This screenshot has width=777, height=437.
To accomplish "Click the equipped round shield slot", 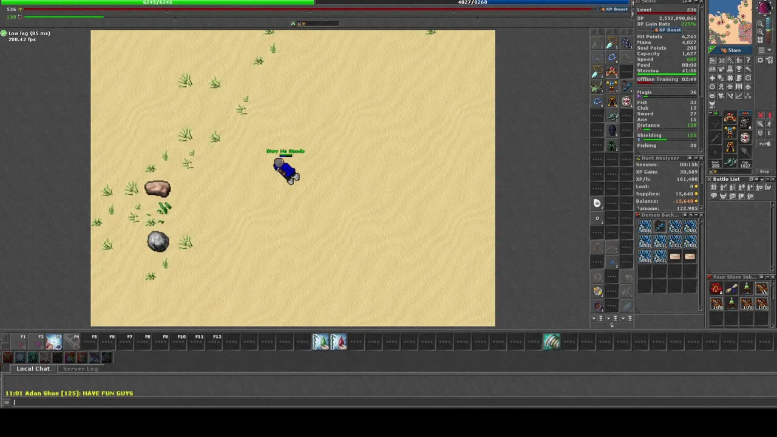I will tap(745, 138).
